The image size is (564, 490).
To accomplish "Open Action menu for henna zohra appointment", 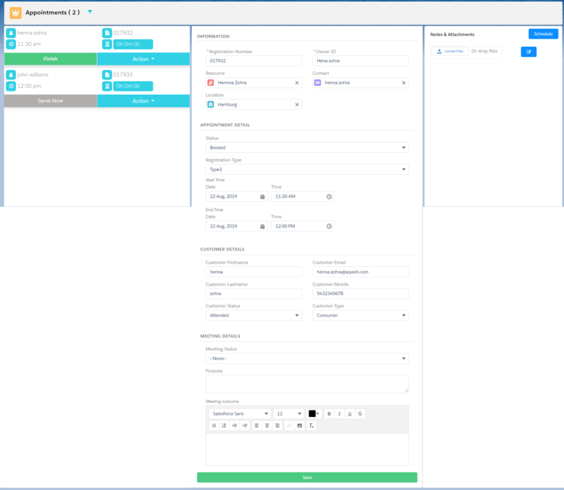I will click(x=143, y=59).
